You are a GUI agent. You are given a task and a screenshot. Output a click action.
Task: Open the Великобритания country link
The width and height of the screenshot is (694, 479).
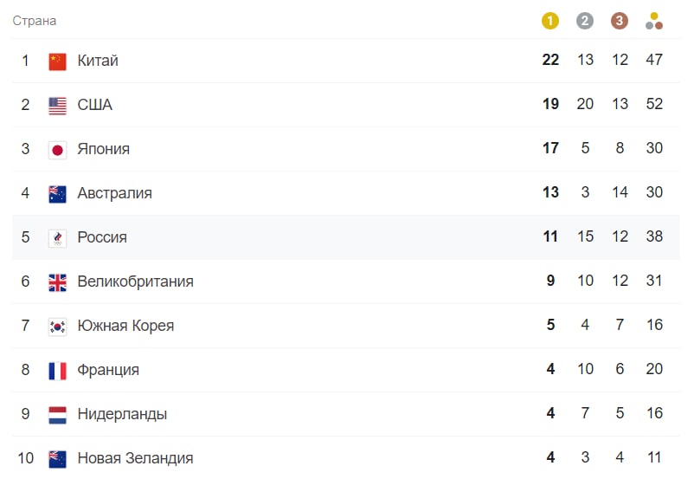click(136, 282)
